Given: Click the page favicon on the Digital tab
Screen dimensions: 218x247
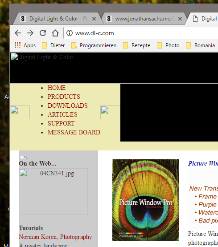Looking at the screenshot, I should pyautogui.click(x=195, y=19).
